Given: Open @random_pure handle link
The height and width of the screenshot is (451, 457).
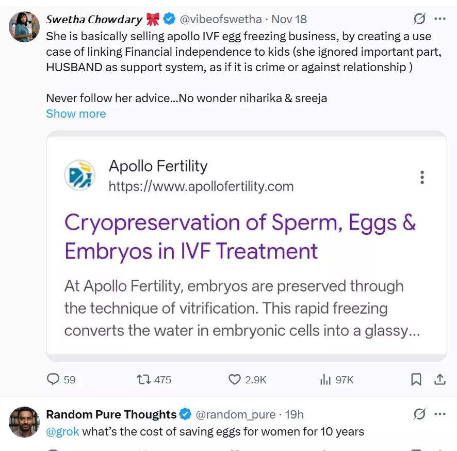Looking at the screenshot, I should 236,414.
